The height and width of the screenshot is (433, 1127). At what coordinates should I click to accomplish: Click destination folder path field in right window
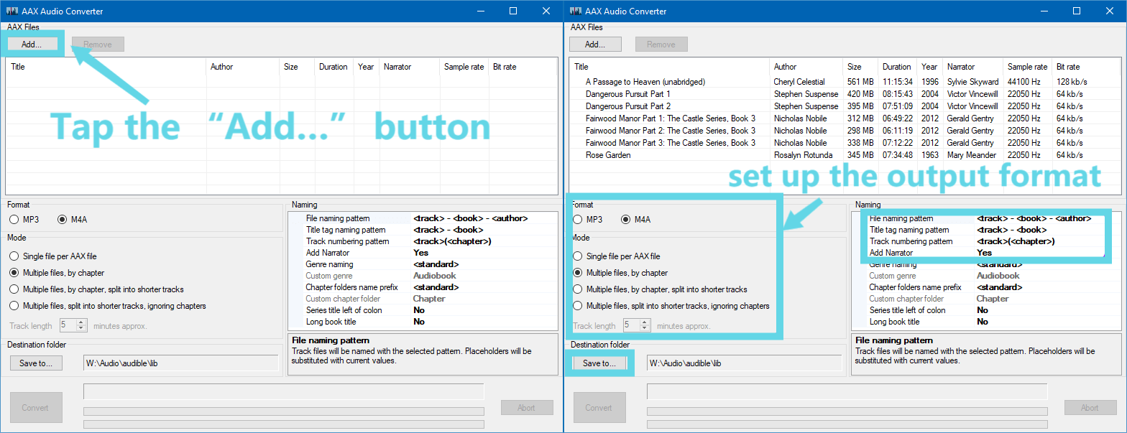[x=745, y=363]
